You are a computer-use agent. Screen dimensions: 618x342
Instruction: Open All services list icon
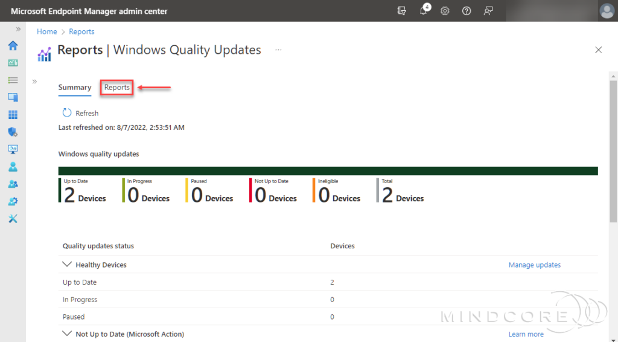pos(13,80)
